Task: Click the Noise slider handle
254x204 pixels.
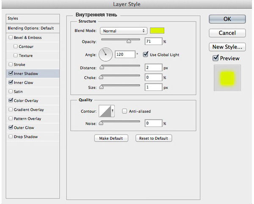Action: click(x=101, y=123)
